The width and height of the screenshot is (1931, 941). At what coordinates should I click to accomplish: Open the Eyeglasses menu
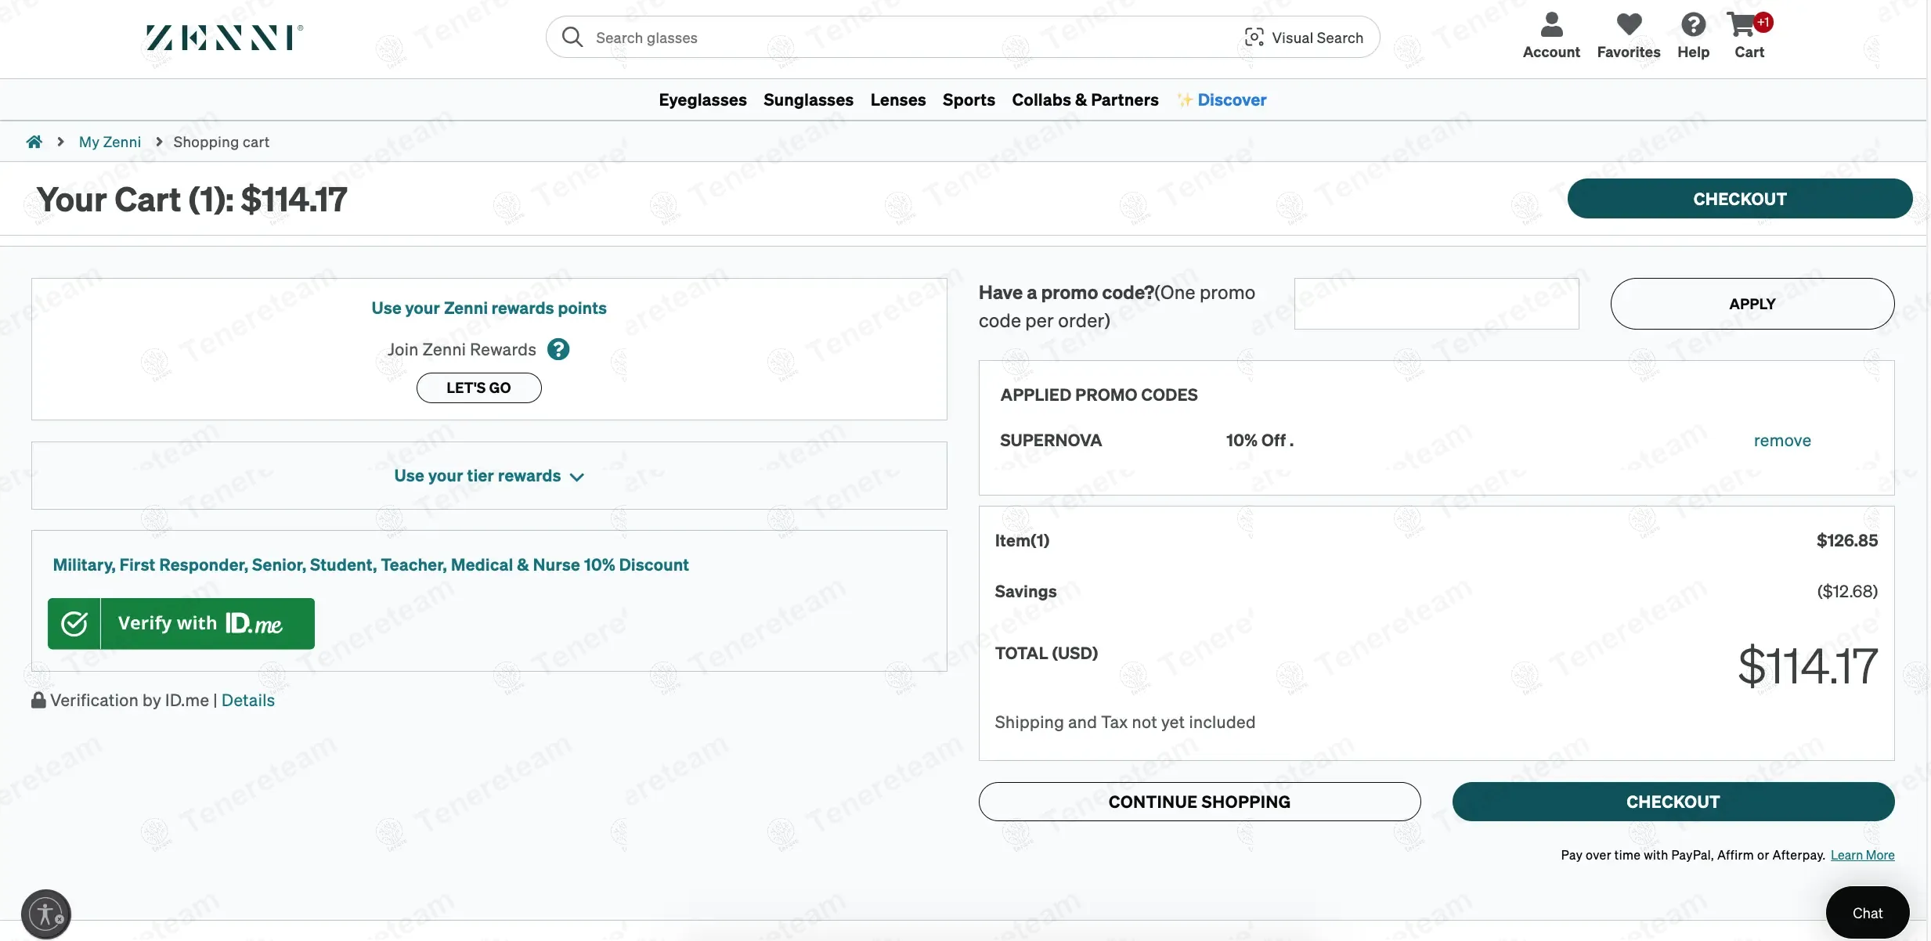coord(702,100)
